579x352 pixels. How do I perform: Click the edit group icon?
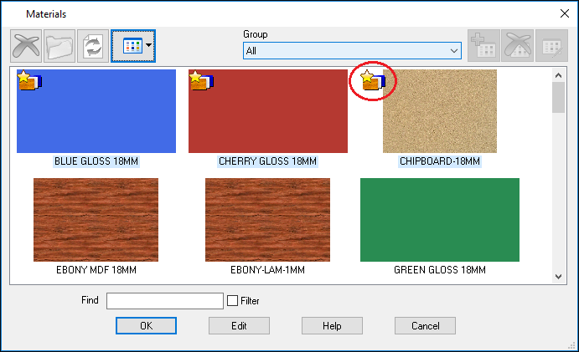pos(551,46)
